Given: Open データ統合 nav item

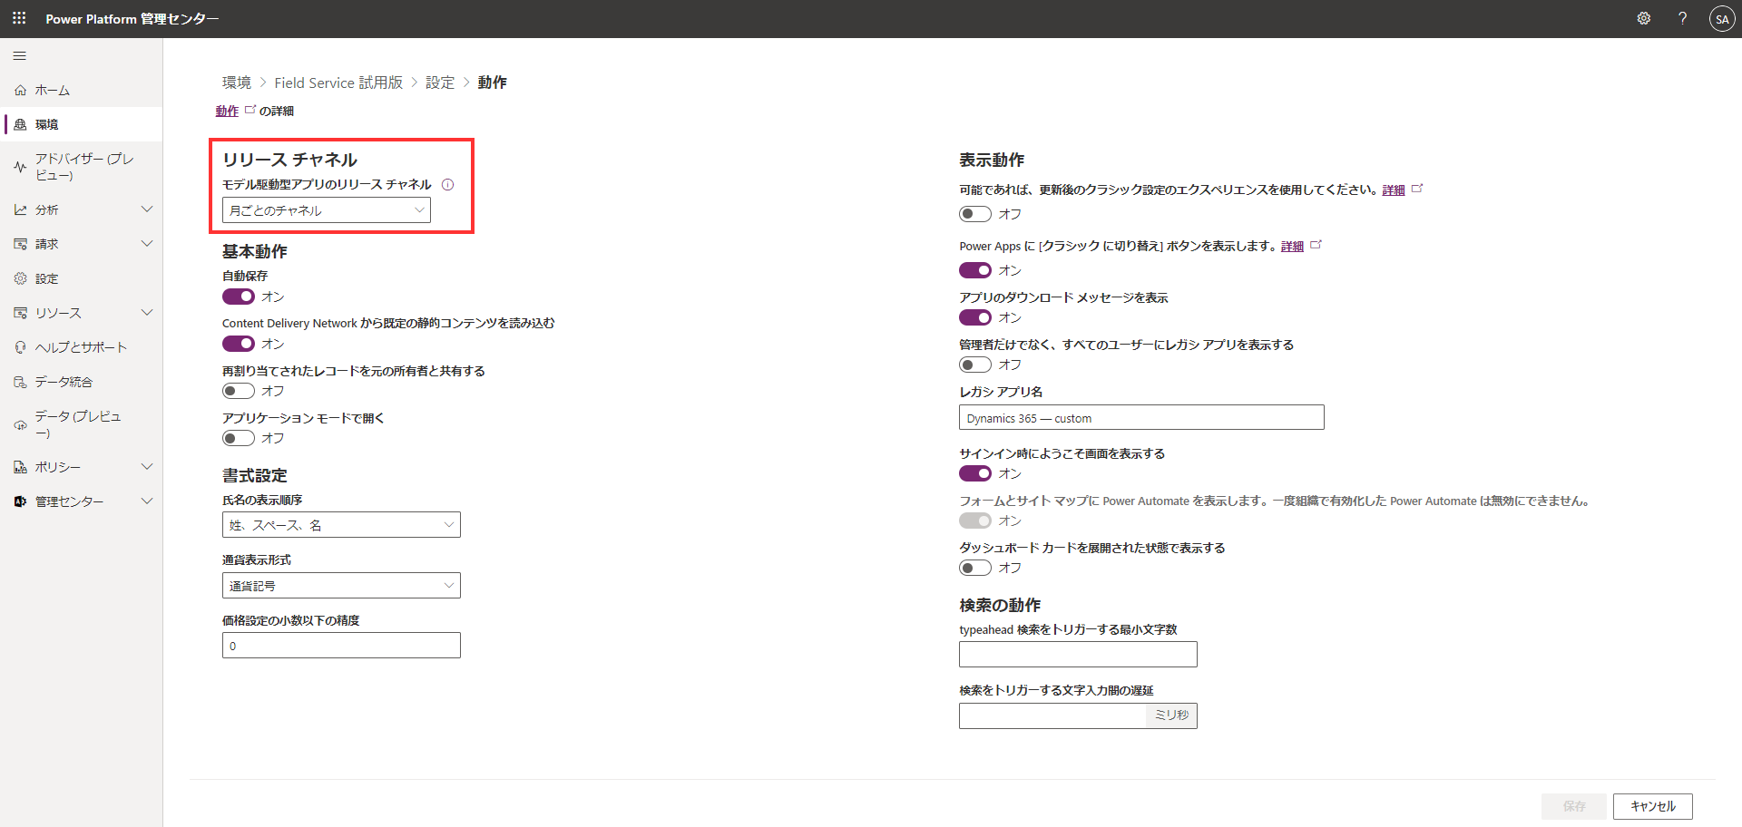Looking at the screenshot, I should pos(82,382).
